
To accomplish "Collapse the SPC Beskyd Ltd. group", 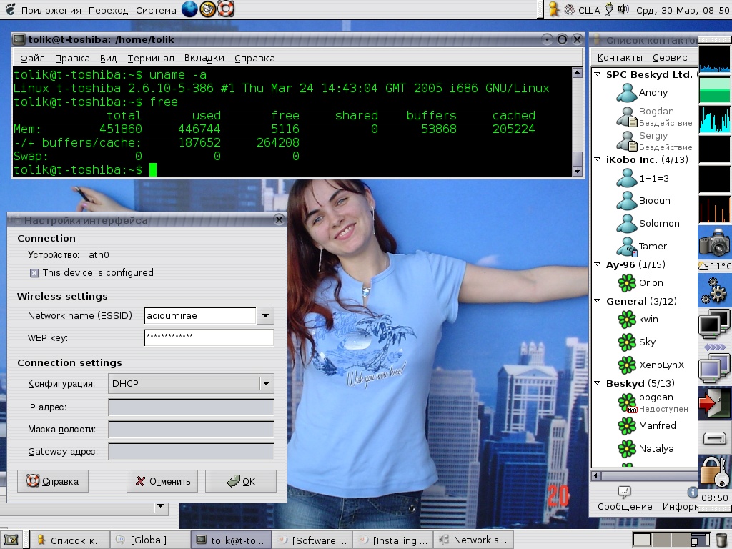I will [597, 74].
